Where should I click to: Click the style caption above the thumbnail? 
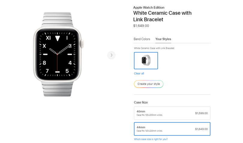(x=154, y=48)
